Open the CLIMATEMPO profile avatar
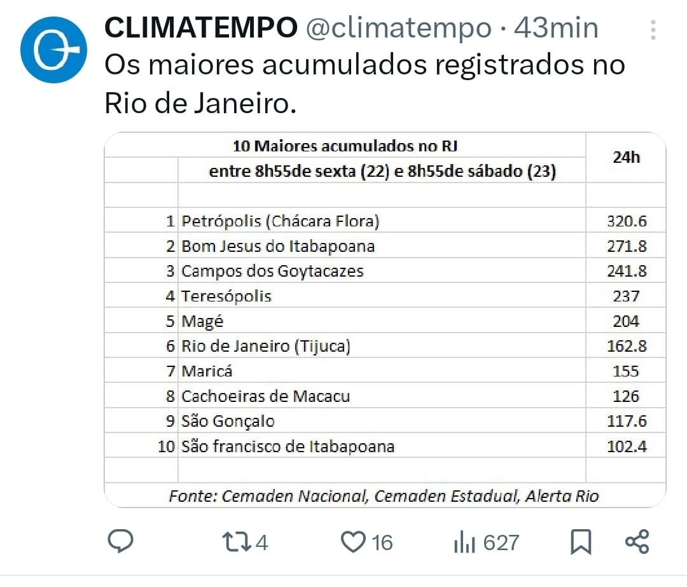 coord(53,51)
